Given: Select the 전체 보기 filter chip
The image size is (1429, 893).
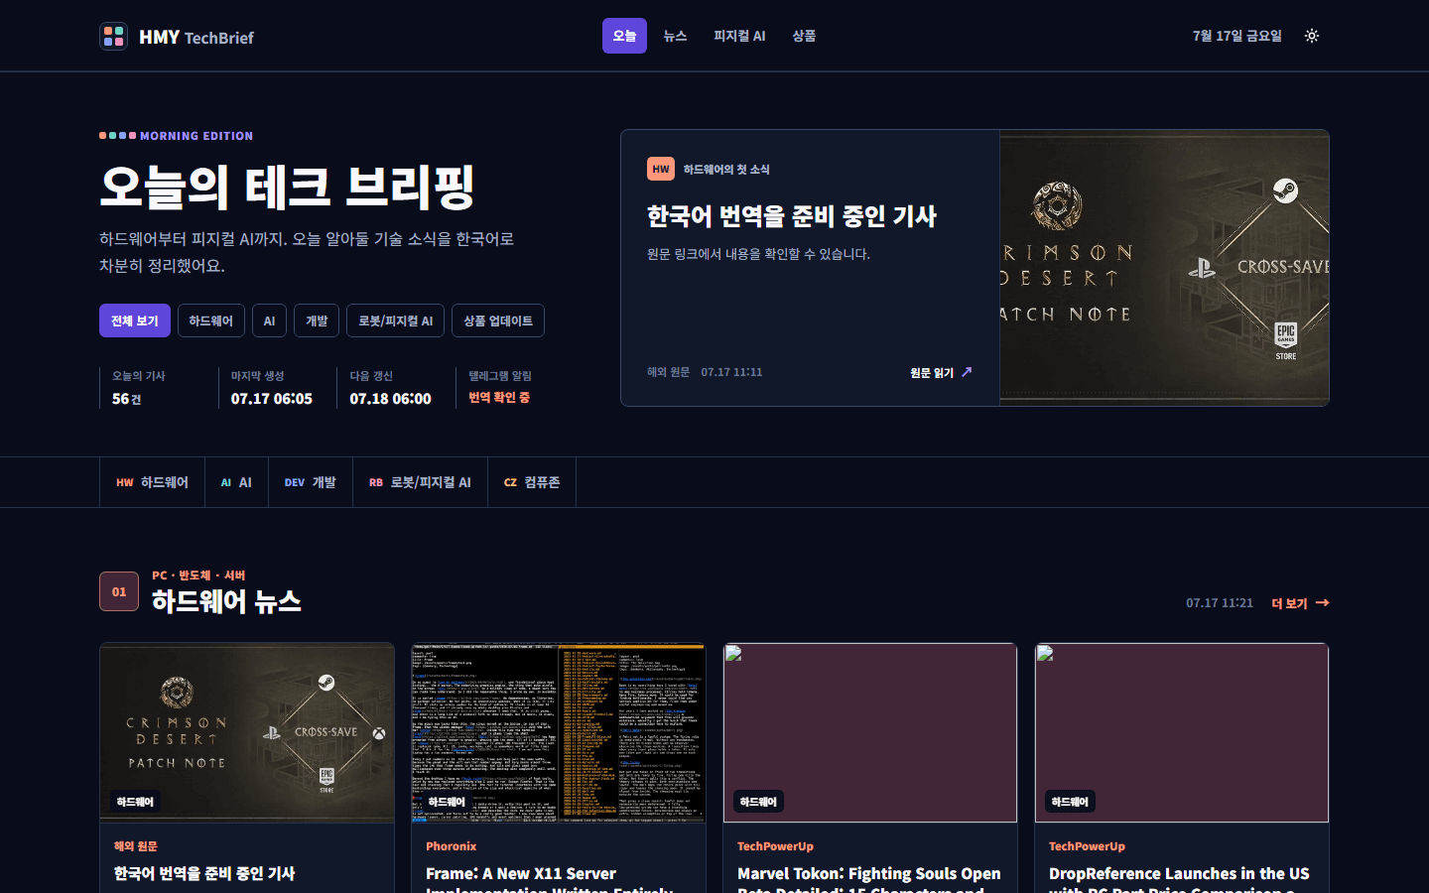Looking at the screenshot, I should pos(135,320).
